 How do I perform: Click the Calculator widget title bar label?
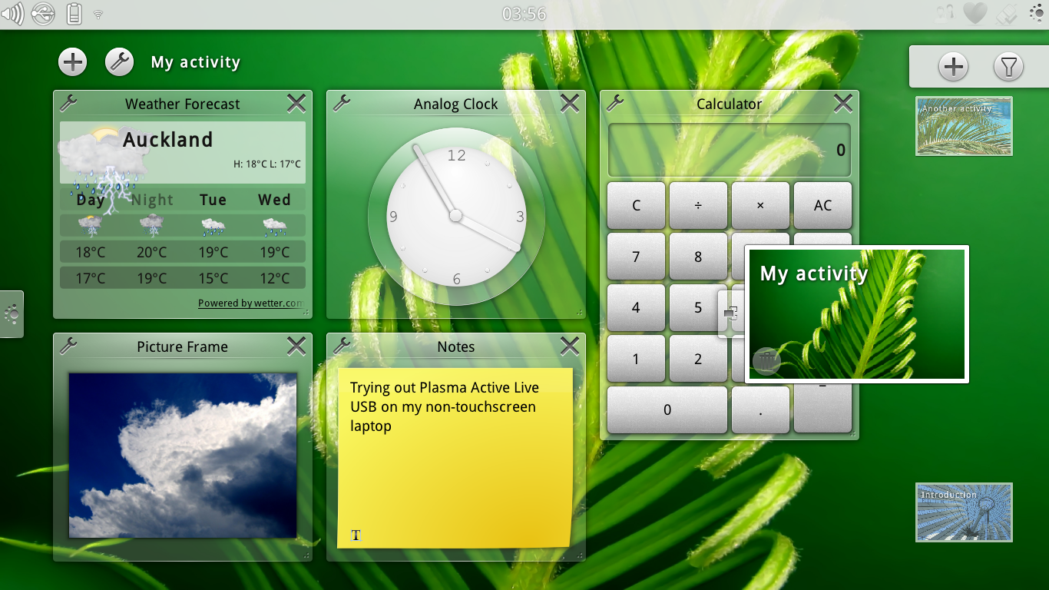729,104
